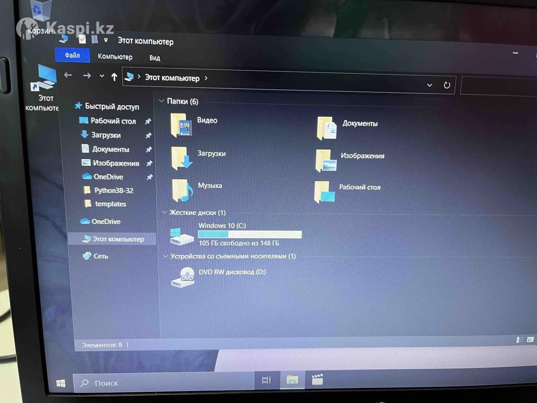The image size is (537, 403).
Task: Click the refresh button in address bar
Action: 447,85
